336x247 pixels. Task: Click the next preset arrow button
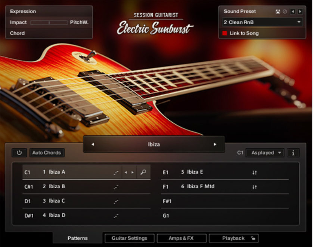[x=300, y=12]
